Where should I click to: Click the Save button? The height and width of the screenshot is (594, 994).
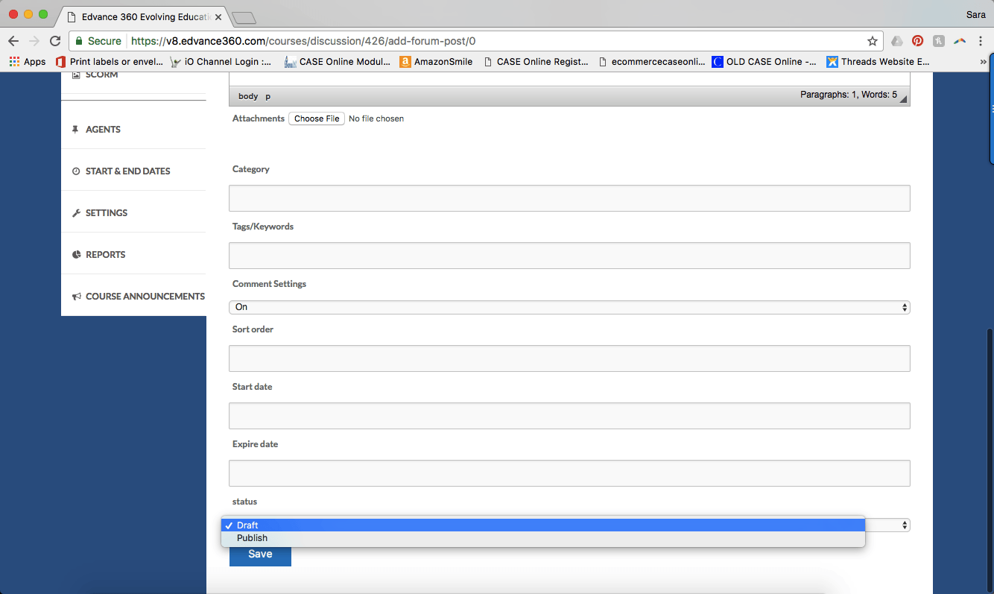click(260, 554)
